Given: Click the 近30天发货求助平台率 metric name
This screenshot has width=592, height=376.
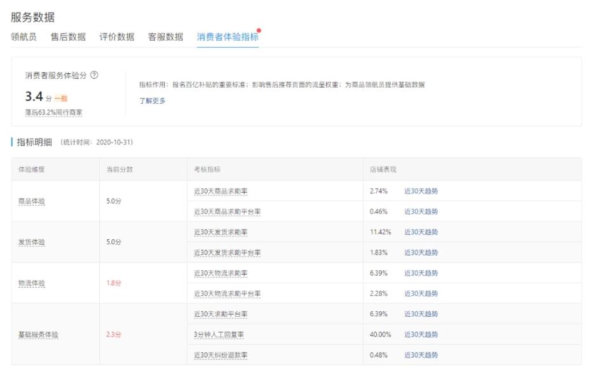Looking at the screenshot, I should (227, 253).
